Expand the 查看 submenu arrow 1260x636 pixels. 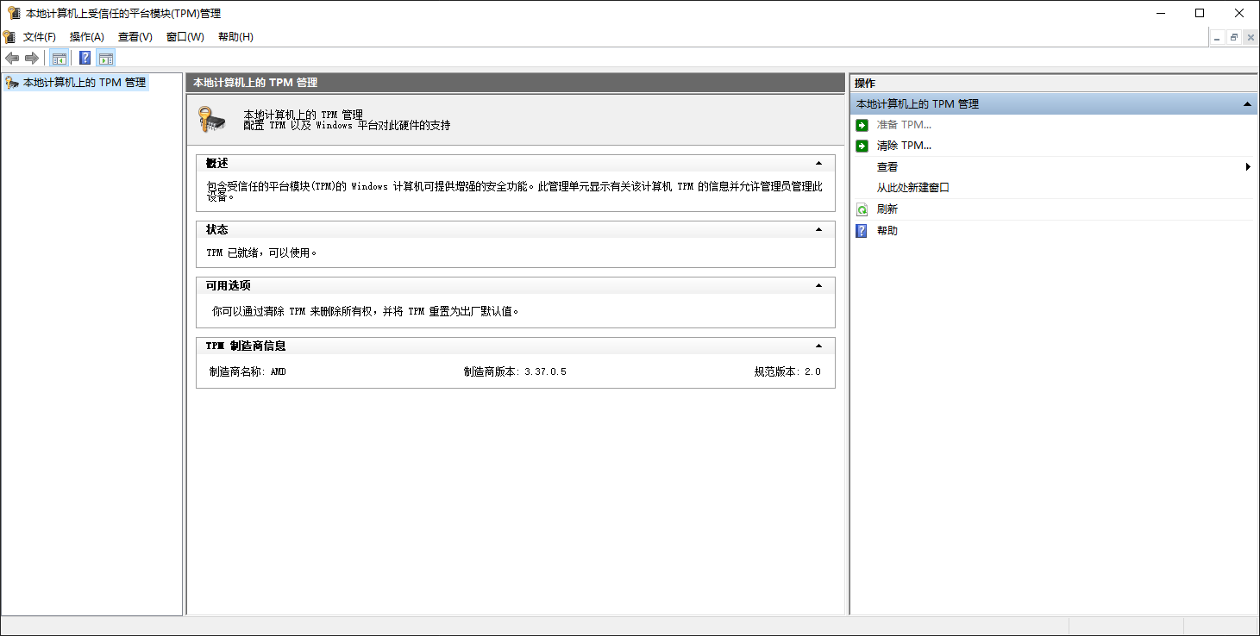coord(1248,167)
